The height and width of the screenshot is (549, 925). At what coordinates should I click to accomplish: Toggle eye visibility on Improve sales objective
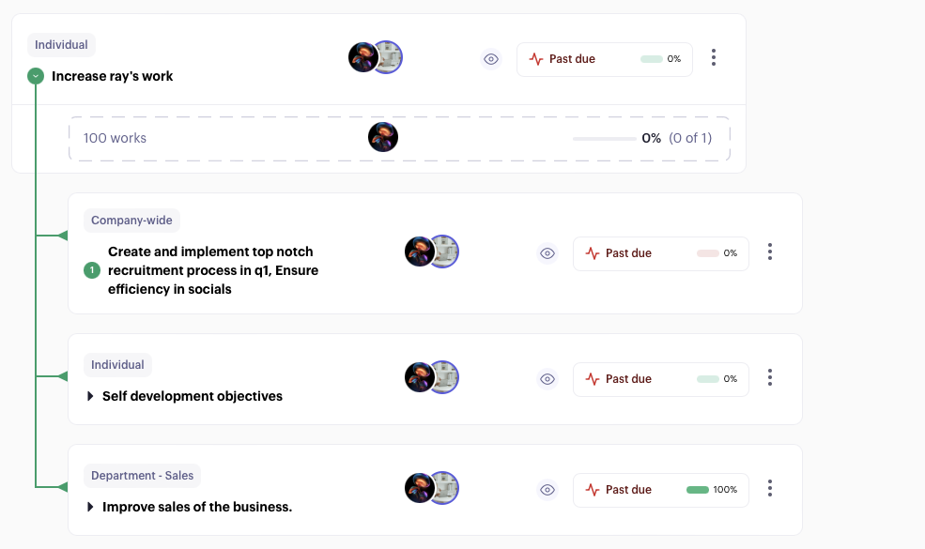coord(547,490)
